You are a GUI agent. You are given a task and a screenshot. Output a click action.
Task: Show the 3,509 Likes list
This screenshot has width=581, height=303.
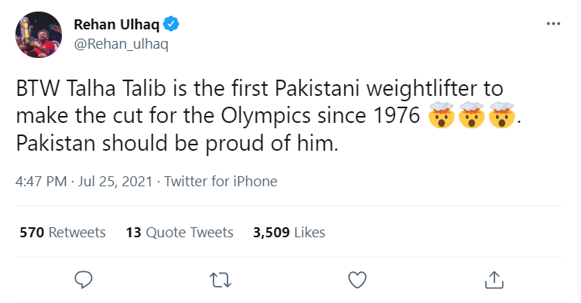(289, 232)
